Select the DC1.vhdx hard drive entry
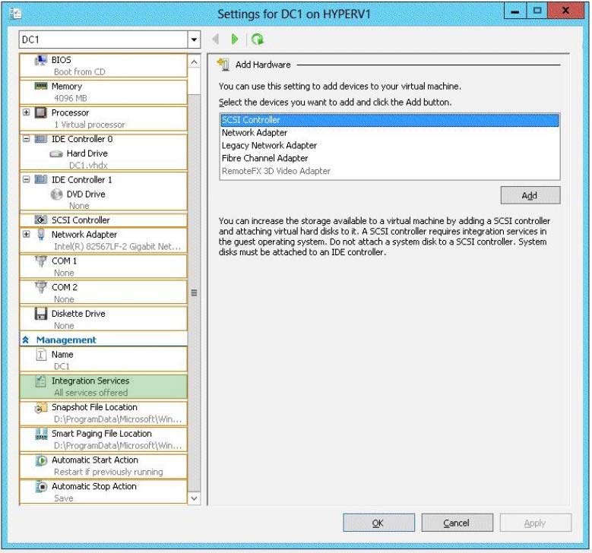The image size is (592, 553). click(x=103, y=160)
